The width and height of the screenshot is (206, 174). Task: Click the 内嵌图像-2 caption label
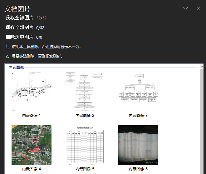coord(85,116)
